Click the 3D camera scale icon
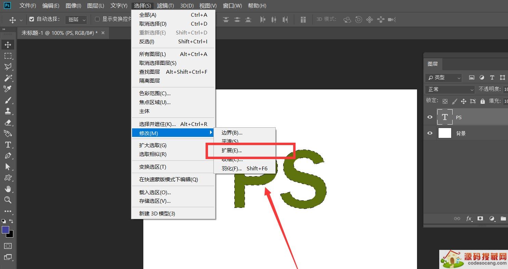 pyautogui.click(x=392, y=19)
